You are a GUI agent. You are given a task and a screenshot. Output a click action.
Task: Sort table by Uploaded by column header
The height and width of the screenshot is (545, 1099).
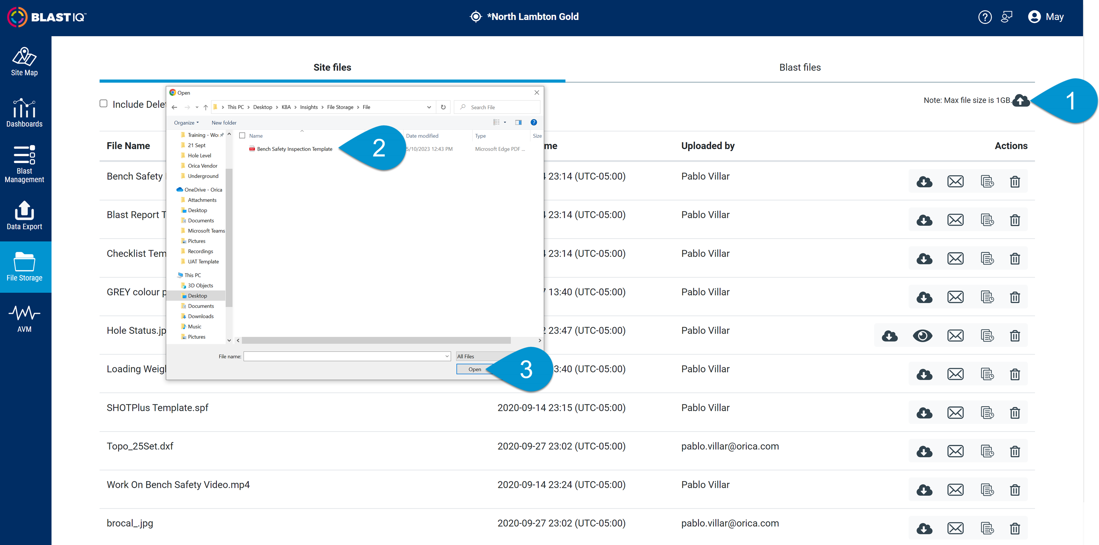[708, 146]
